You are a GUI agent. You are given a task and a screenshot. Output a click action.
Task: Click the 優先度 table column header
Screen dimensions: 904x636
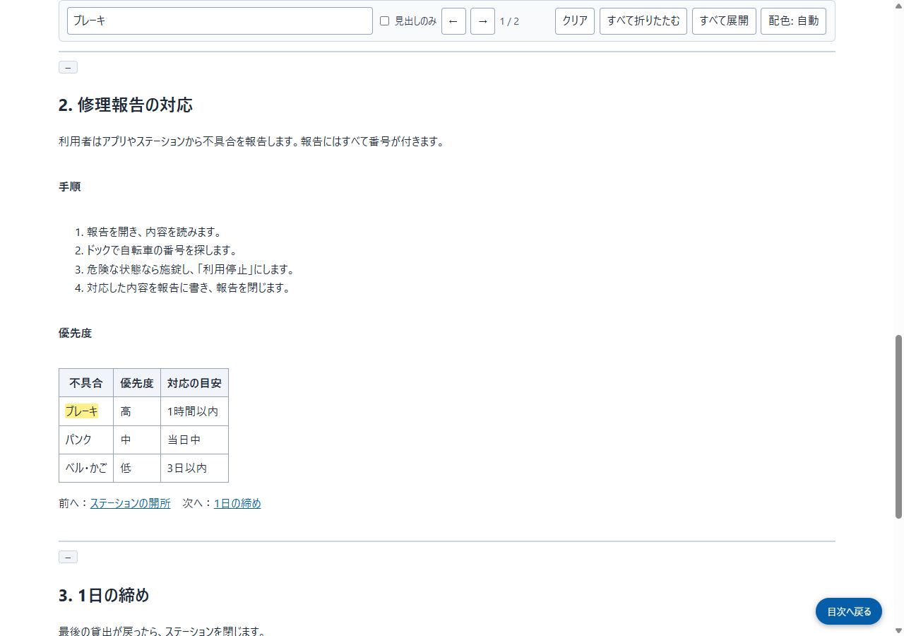pos(137,383)
